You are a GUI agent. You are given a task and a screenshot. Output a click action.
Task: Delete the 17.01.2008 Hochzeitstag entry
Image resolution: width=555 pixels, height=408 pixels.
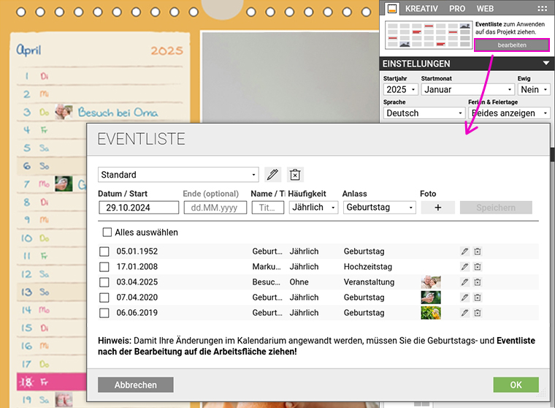478,267
